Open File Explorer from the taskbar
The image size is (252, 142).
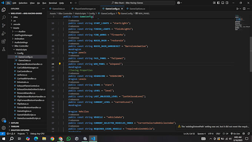pos(44,139)
